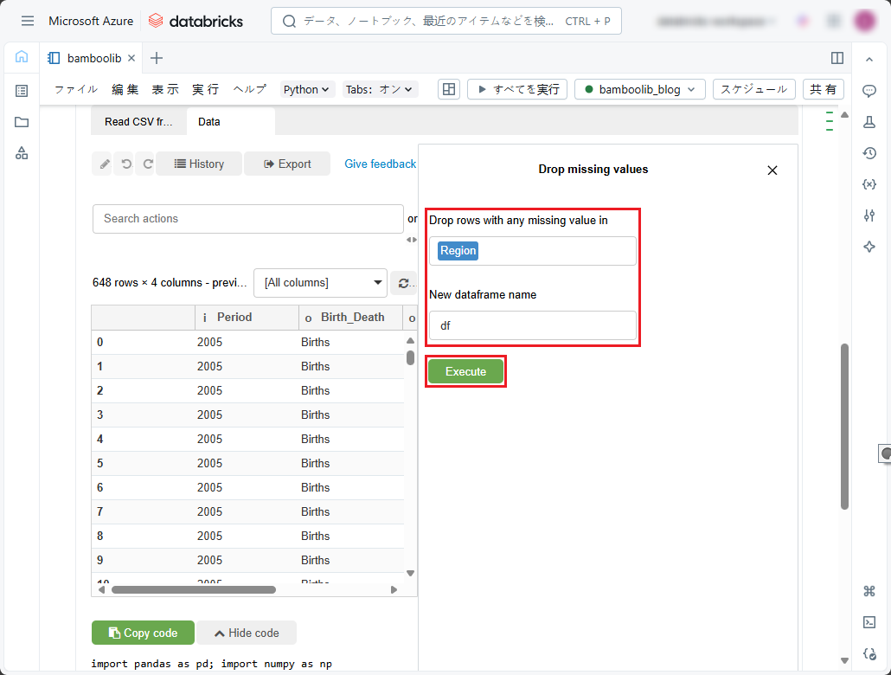Open the variables explorer icon

point(869,184)
